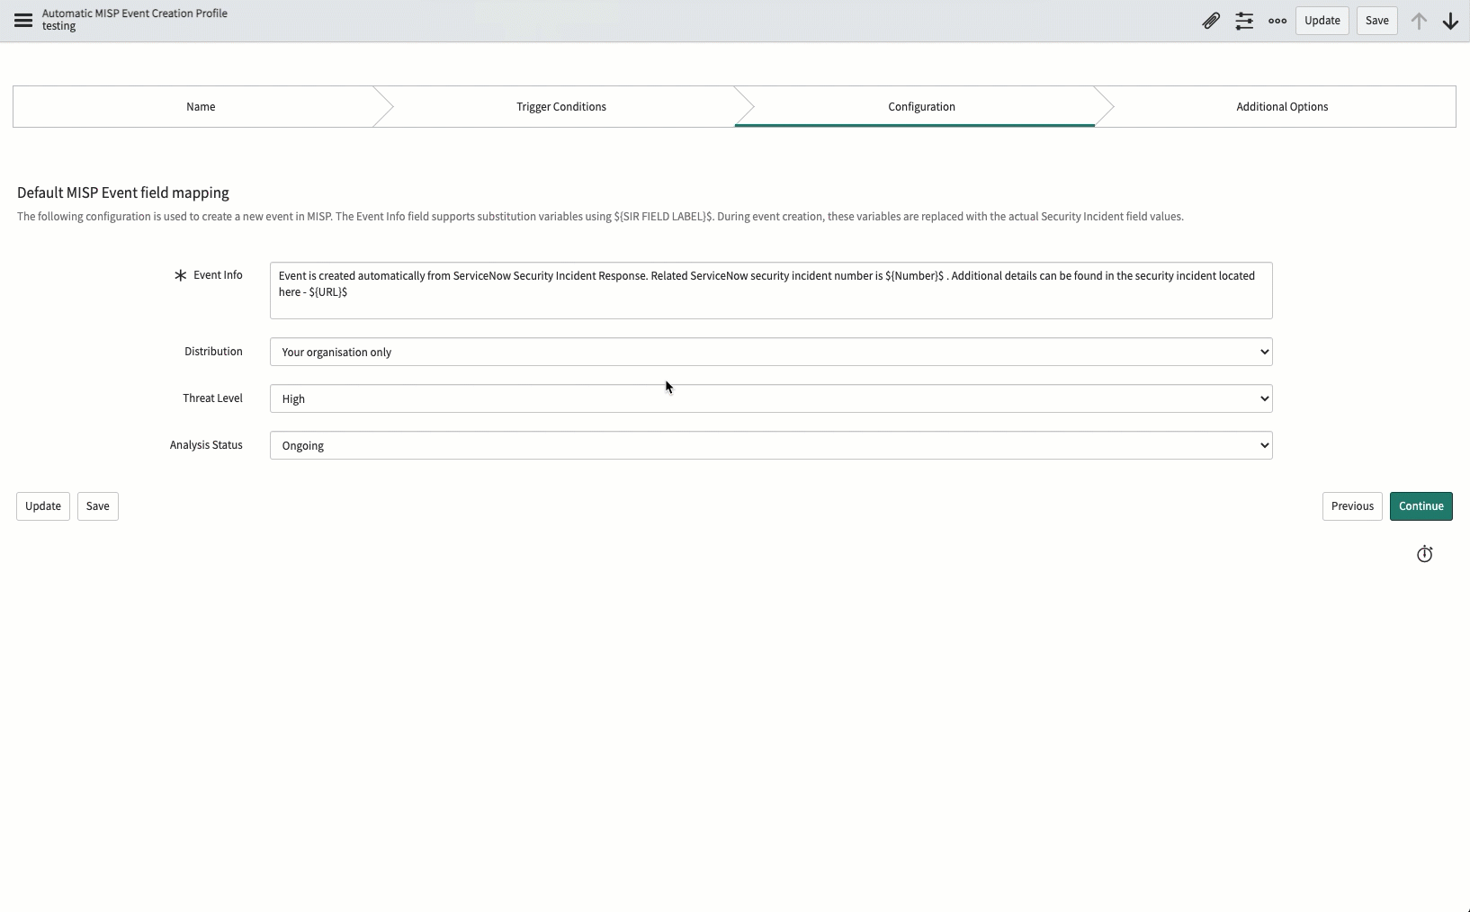Click Save button in the header
1470x912 pixels.
pos(1377,21)
